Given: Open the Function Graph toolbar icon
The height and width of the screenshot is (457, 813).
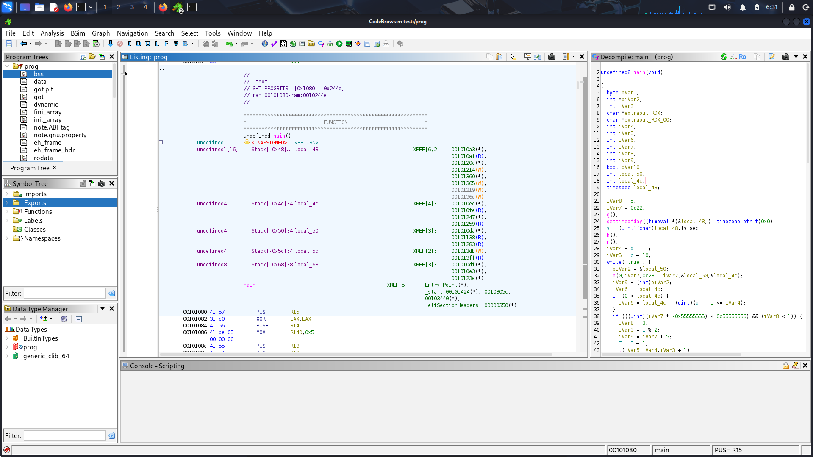Looking at the screenshot, I should tap(330, 44).
